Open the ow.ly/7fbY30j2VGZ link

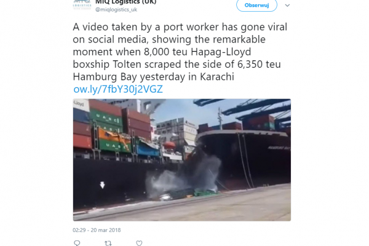pos(118,89)
